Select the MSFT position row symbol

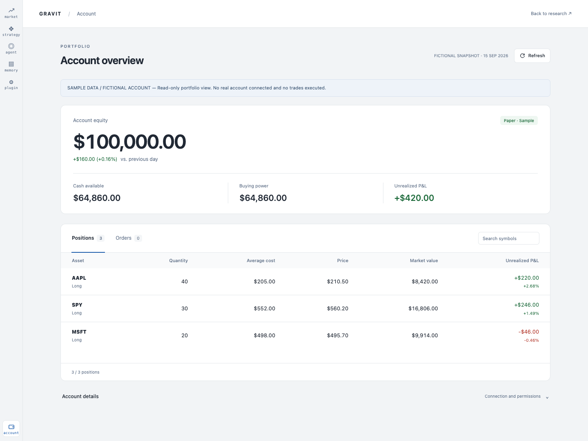[x=79, y=332]
